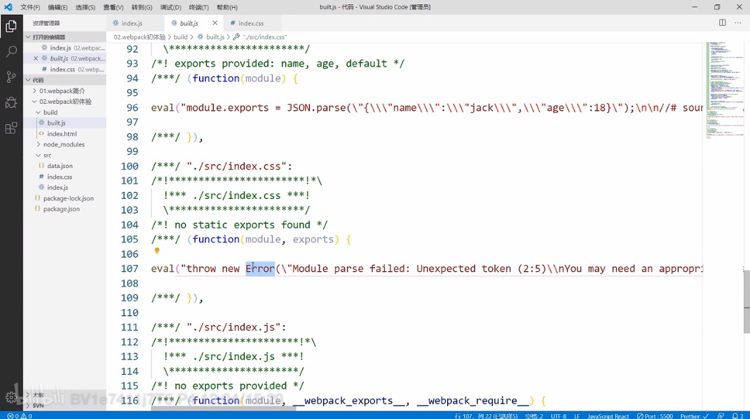Viewport: 750px width, 419px height.
Task: Open the 文件(F) menu
Action: (30, 7)
